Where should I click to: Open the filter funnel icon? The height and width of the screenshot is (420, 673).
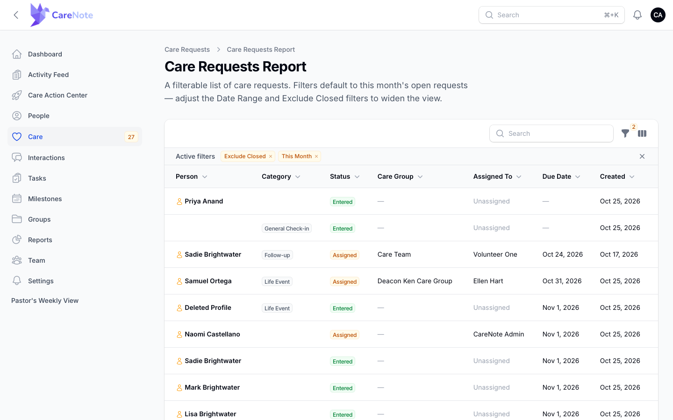tap(625, 133)
